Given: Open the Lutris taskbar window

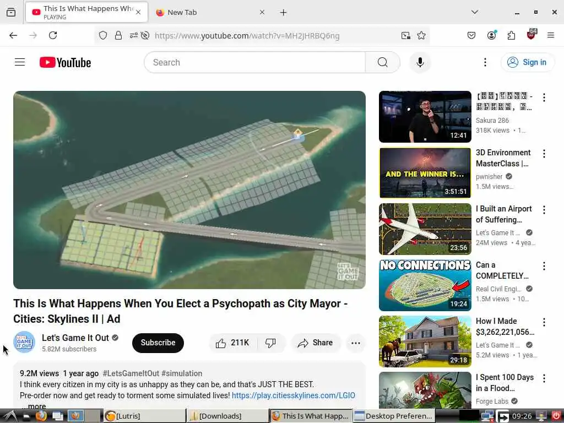Looking at the screenshot, I should click(x=144, y=416).
